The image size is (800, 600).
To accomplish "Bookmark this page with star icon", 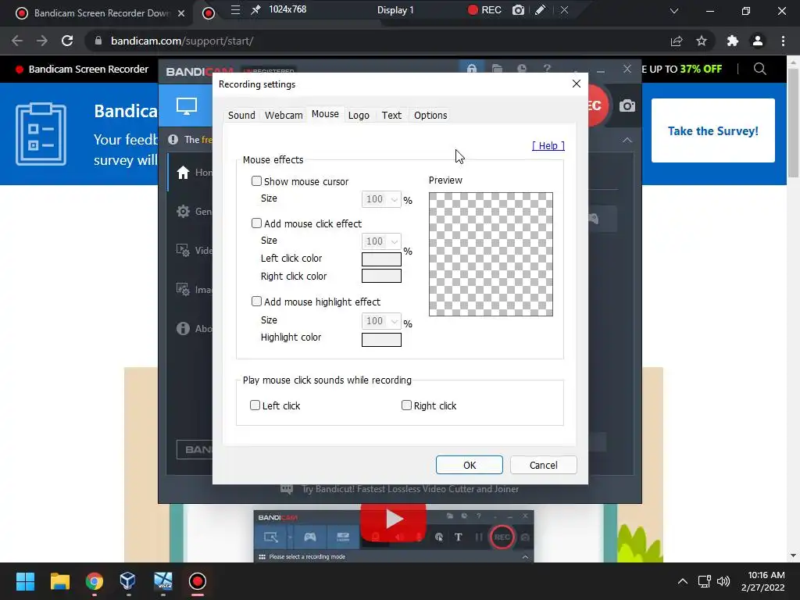I will [702, 41].
